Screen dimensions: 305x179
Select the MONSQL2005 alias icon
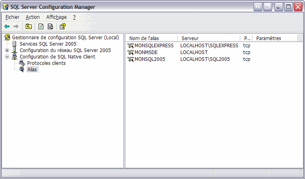coord(131,59)
